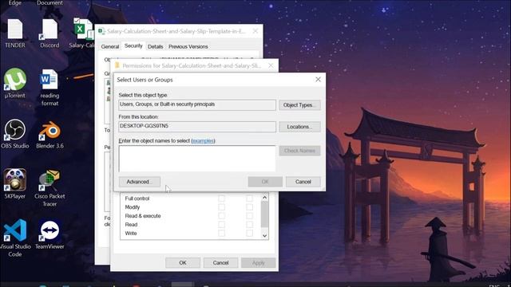Tick Allow checkbox for Modify
Screen dimensions: 511x287
pos(222,207)
